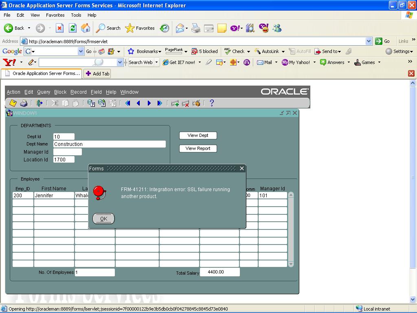
Task: Click the Dept Name input field
Action: pyautogui.click(x=109, y=144)
